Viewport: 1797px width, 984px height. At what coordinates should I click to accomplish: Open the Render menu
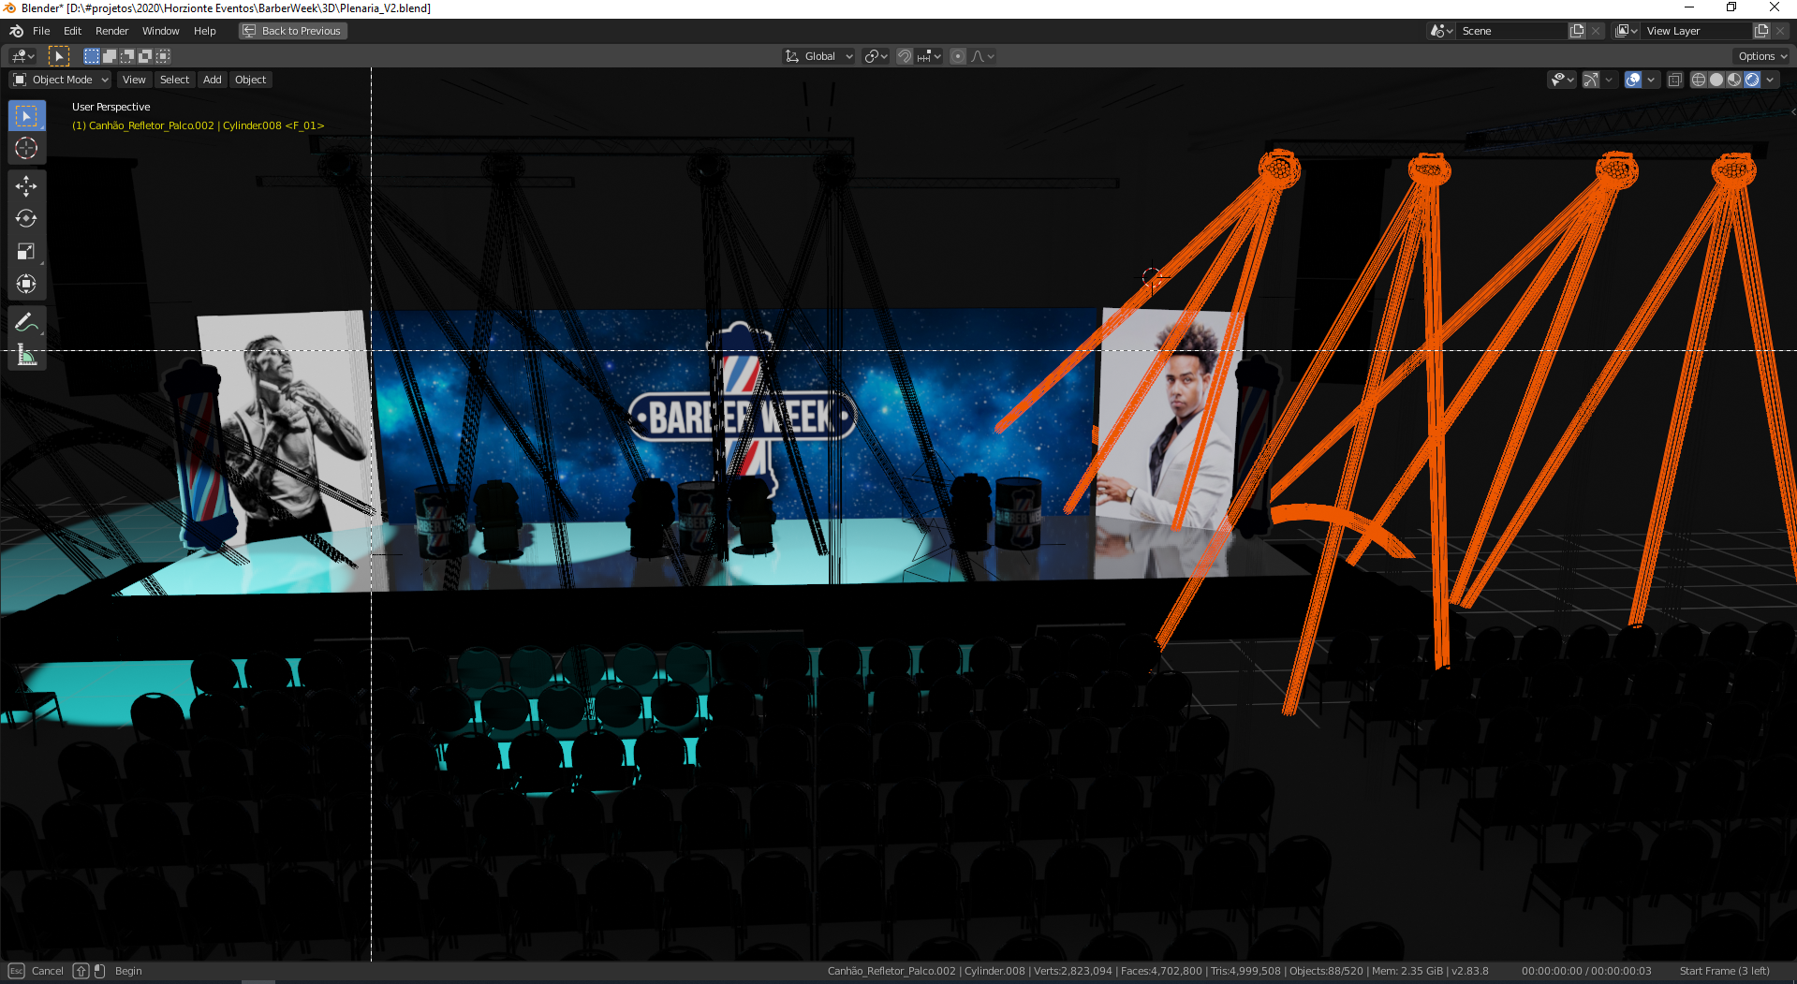pyautogui.click(x=111, y=31)
